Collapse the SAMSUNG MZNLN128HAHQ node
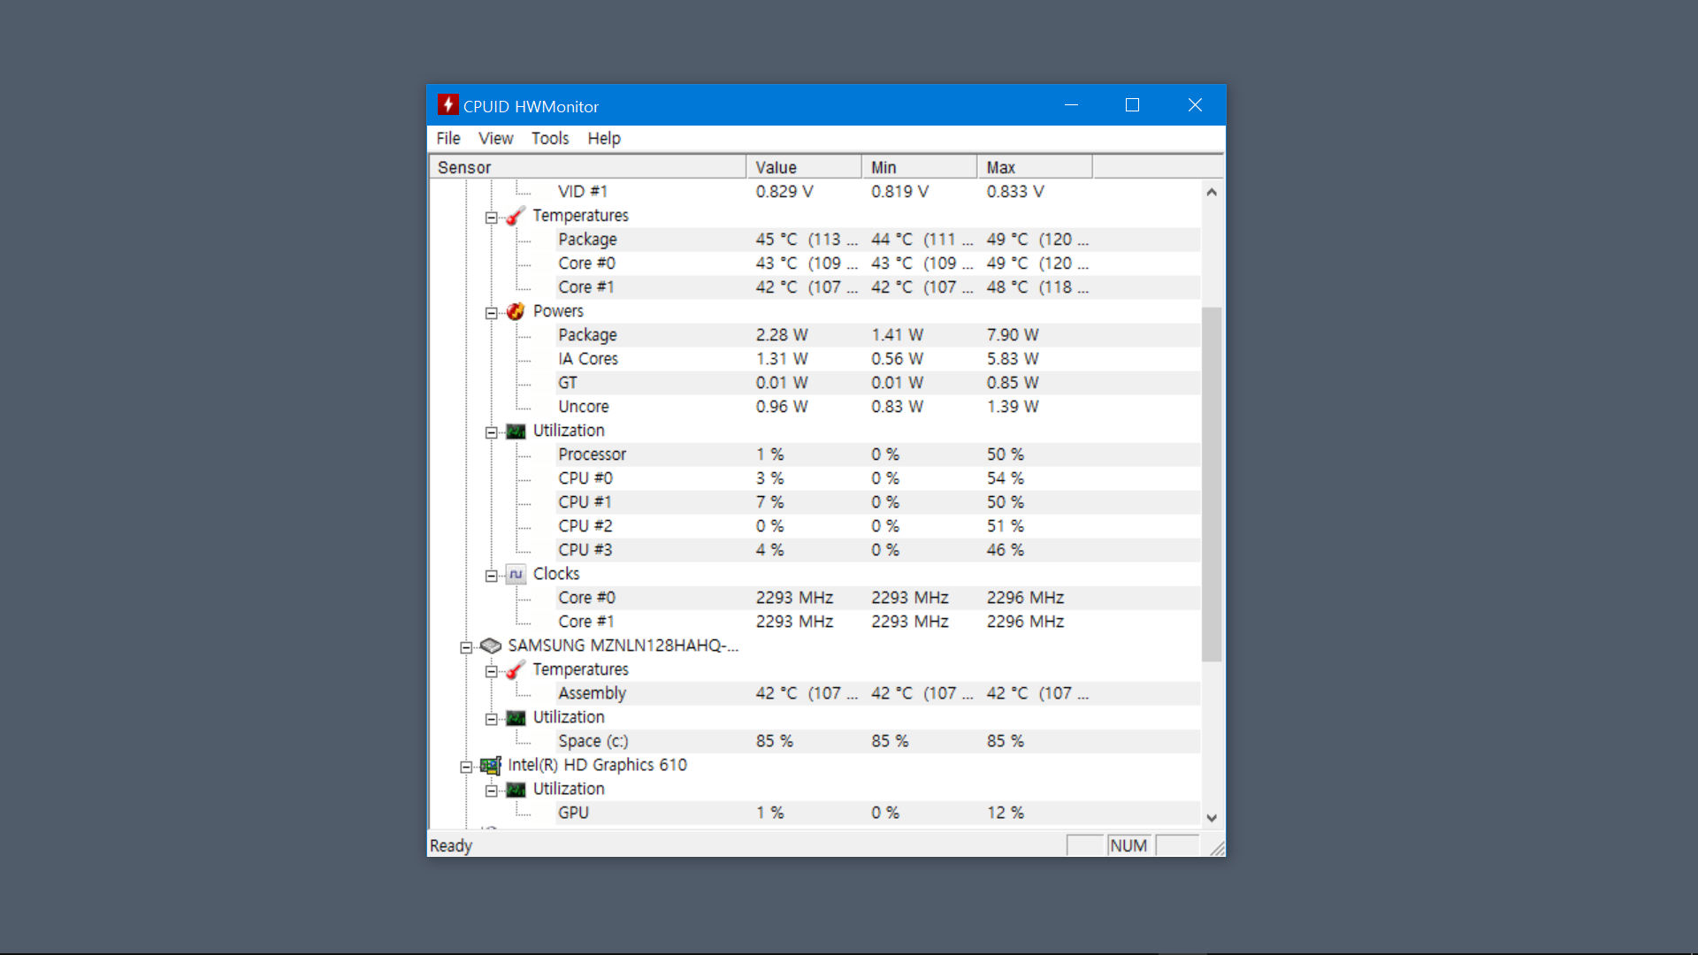The height and width of the screenshot is (955, 1698). [466, 647]
